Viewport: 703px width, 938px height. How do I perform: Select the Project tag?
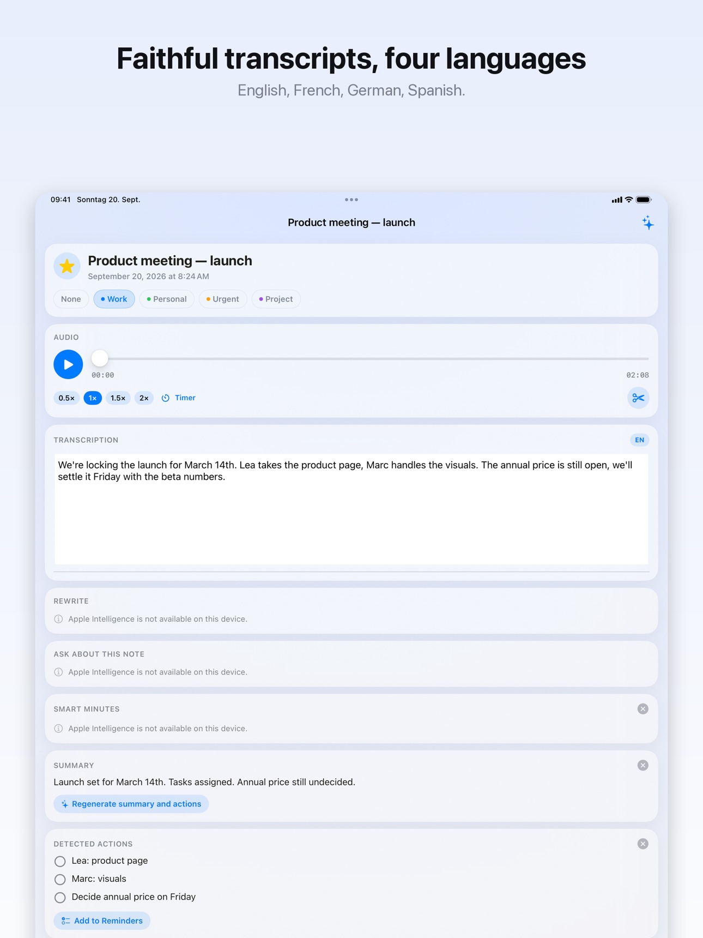pos(276,299)
